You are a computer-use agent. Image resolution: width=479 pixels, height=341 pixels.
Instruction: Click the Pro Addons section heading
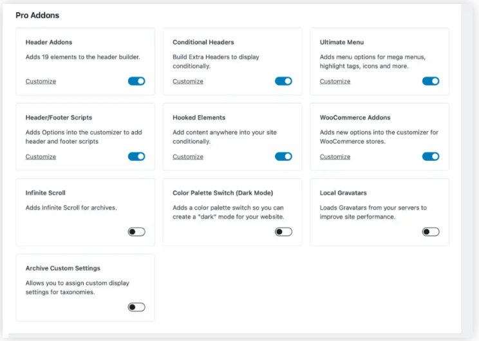(x=37, y=15)
